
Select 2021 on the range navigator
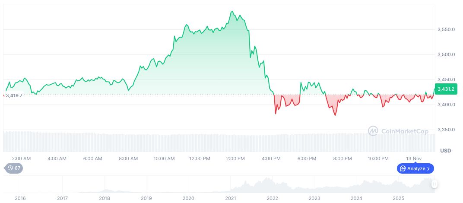point(230,198)
